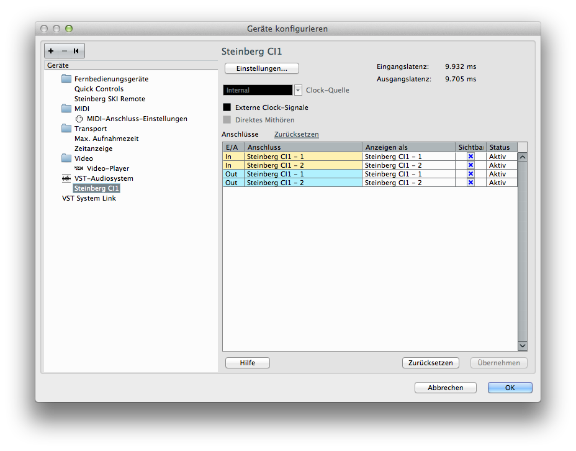Select Zeitanzeige in device tree
This screenshot has width=576, height=451.
pyautogui.click(x=93, y=148)
